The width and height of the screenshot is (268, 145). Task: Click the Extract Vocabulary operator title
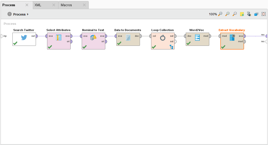(x=232, y=30)
